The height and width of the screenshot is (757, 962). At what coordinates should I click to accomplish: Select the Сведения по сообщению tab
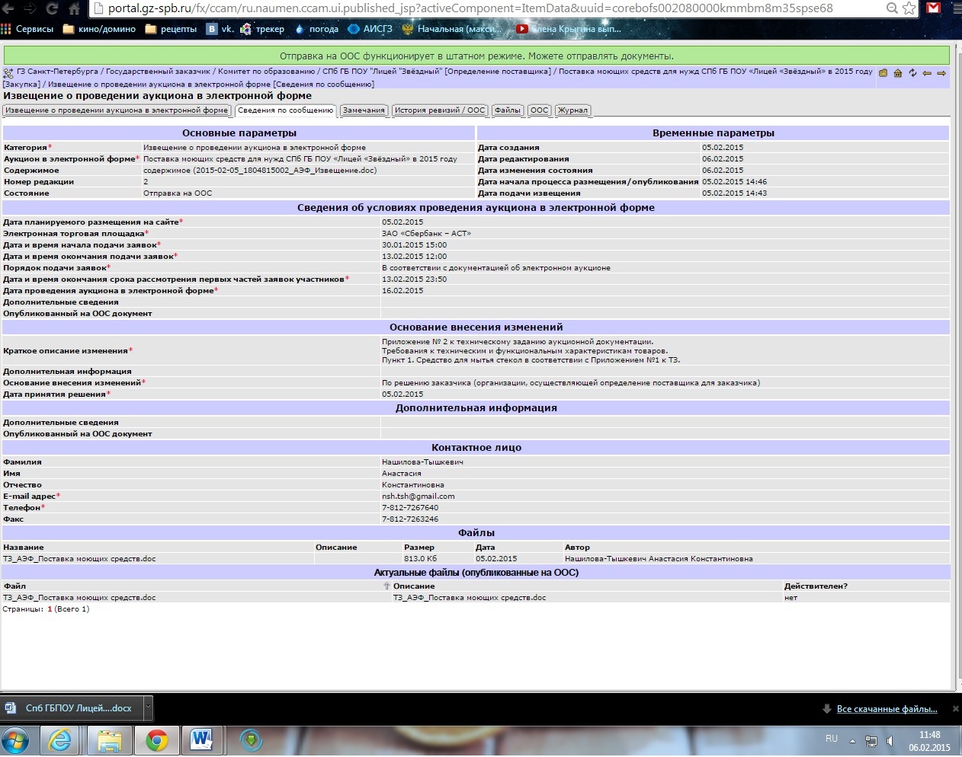[285, 110]
